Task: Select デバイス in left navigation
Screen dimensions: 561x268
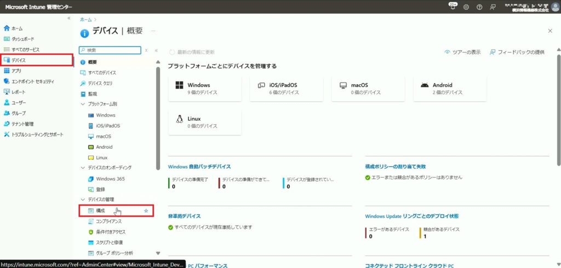Action: pos(37,60)
